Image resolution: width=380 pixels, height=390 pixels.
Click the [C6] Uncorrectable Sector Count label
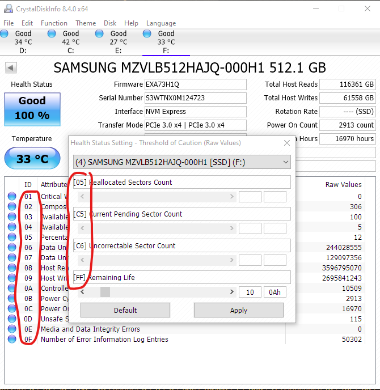(182, 246)
